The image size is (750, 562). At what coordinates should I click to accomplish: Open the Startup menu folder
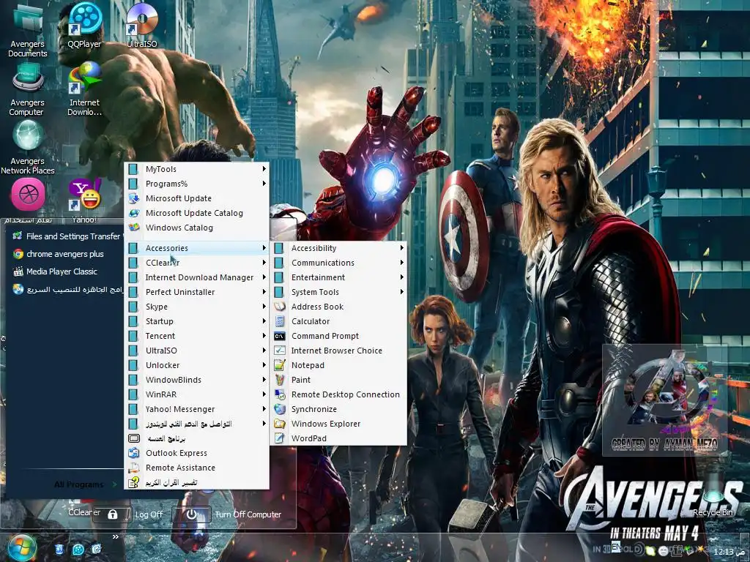point(197,321)
